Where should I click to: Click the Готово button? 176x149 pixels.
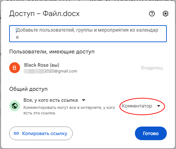tap(151, 133)
